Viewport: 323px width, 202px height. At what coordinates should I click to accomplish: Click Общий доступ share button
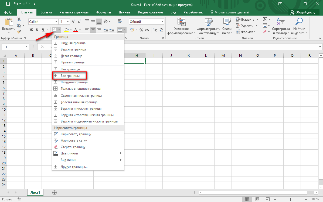point(304,12)
